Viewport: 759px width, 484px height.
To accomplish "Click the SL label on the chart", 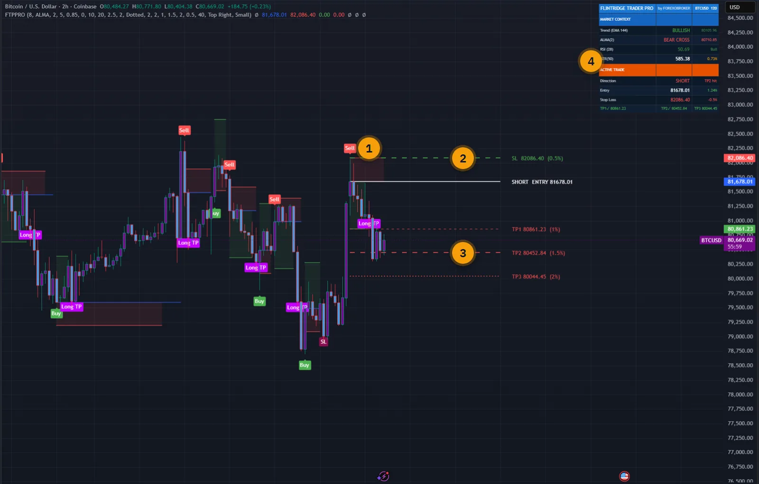I will (x=324, y=342).
